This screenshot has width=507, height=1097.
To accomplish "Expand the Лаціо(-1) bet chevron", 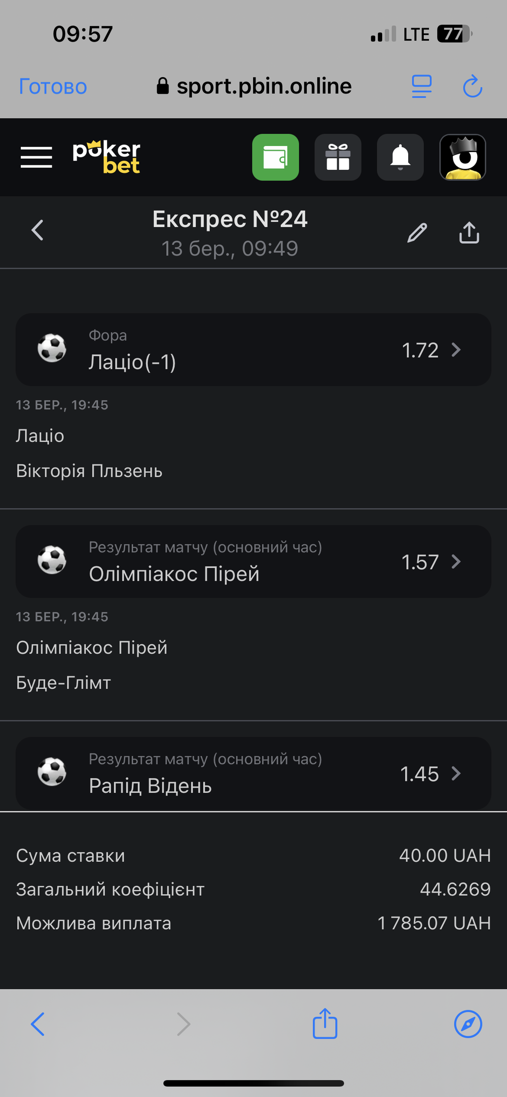I will coord(456,350).
